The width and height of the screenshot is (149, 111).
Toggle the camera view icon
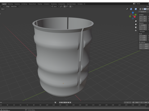coord(136,27)
